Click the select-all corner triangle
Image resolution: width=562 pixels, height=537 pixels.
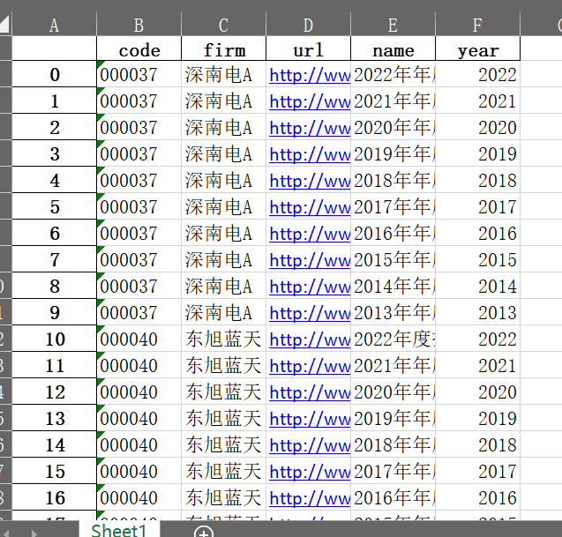pyautogui.click(x=5, y=24)
